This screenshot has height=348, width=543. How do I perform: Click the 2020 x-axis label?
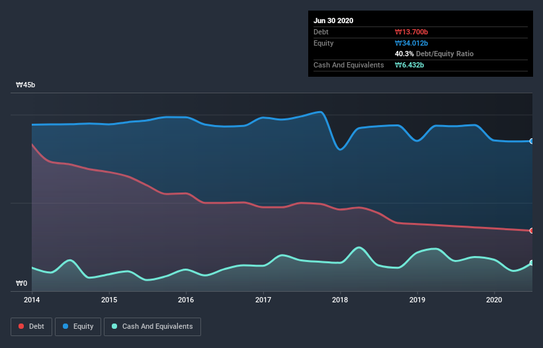coord(494,300)
